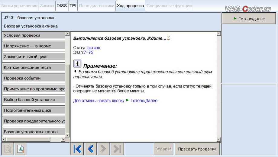
Task: Click the hourglass icon after Ждите
Action: pos(168,38)
